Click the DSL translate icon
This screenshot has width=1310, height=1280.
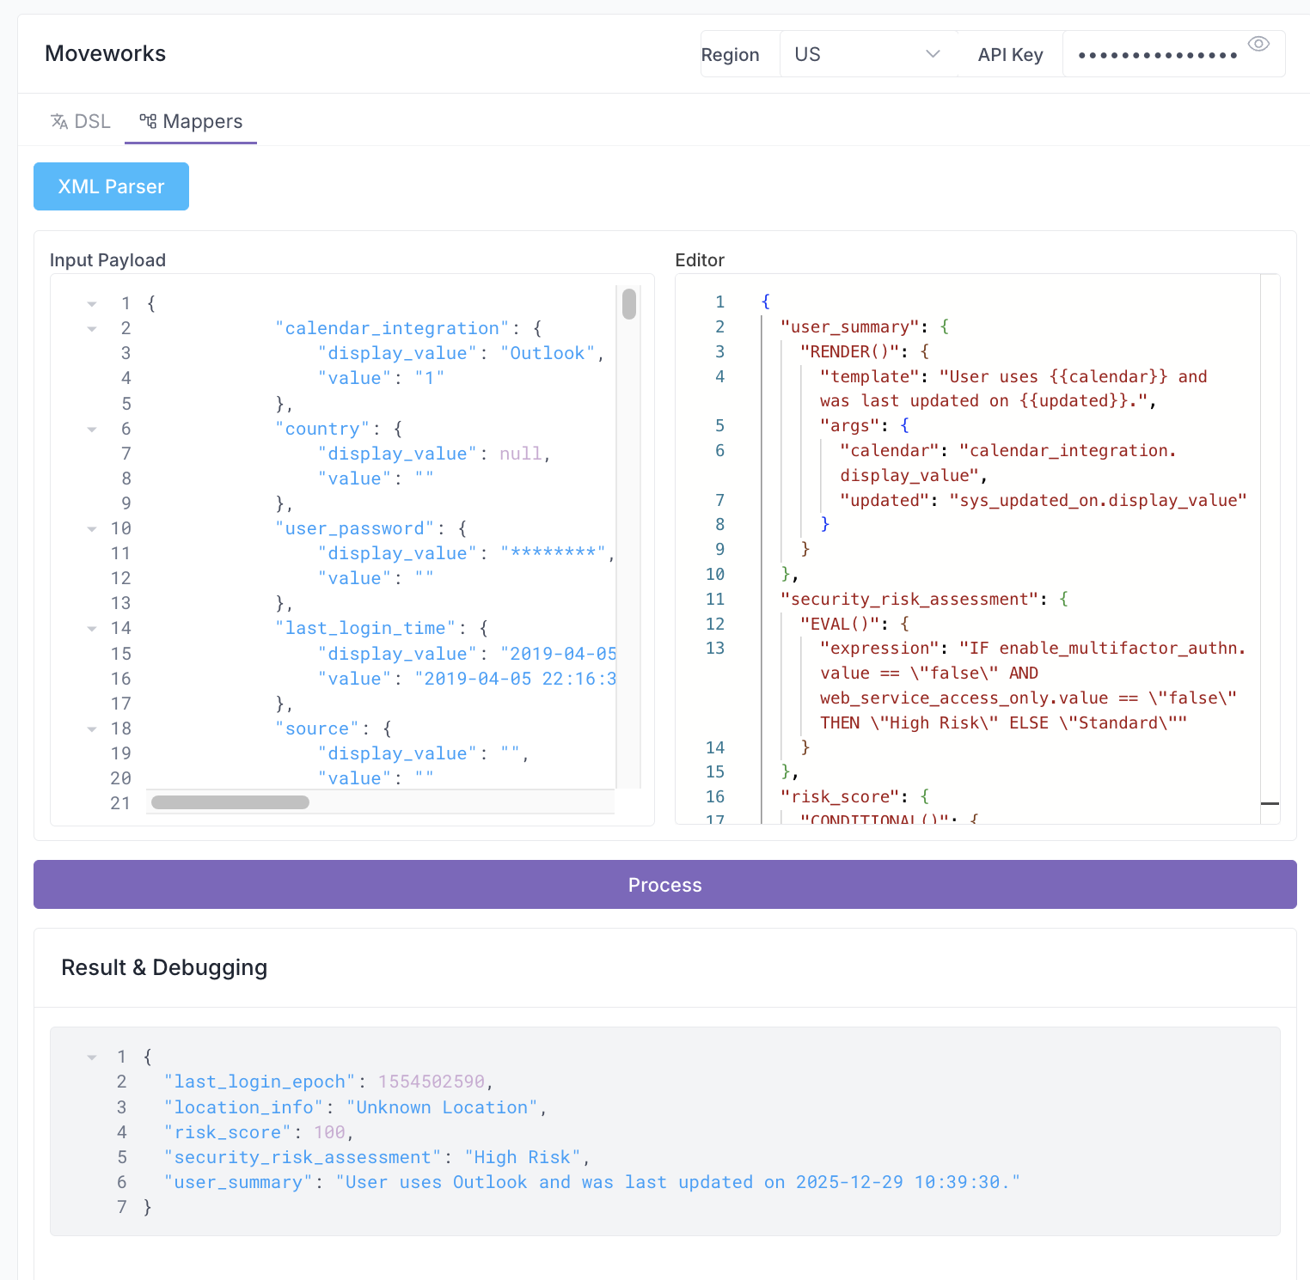[59, 122]
